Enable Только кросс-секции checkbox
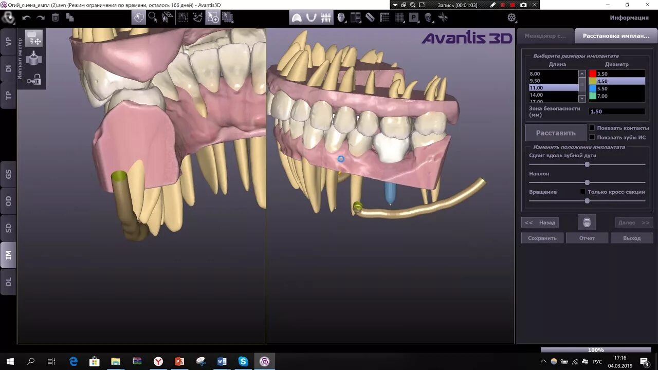 tap(582, 192)
